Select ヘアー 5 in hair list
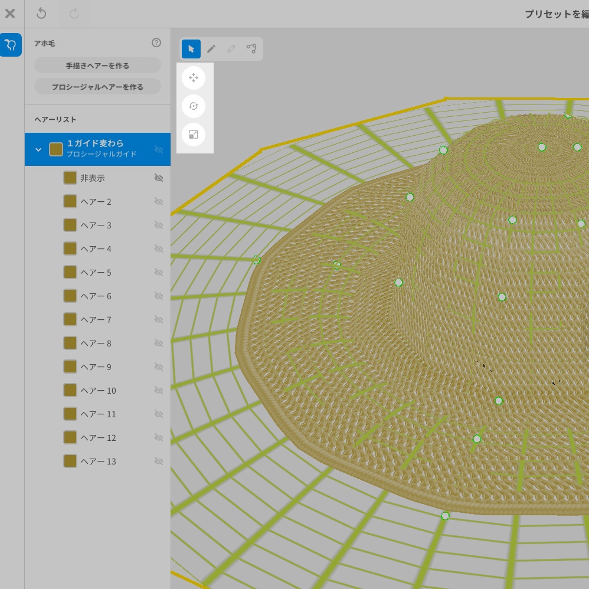589x589 pixels. click(x=97, y=272)
